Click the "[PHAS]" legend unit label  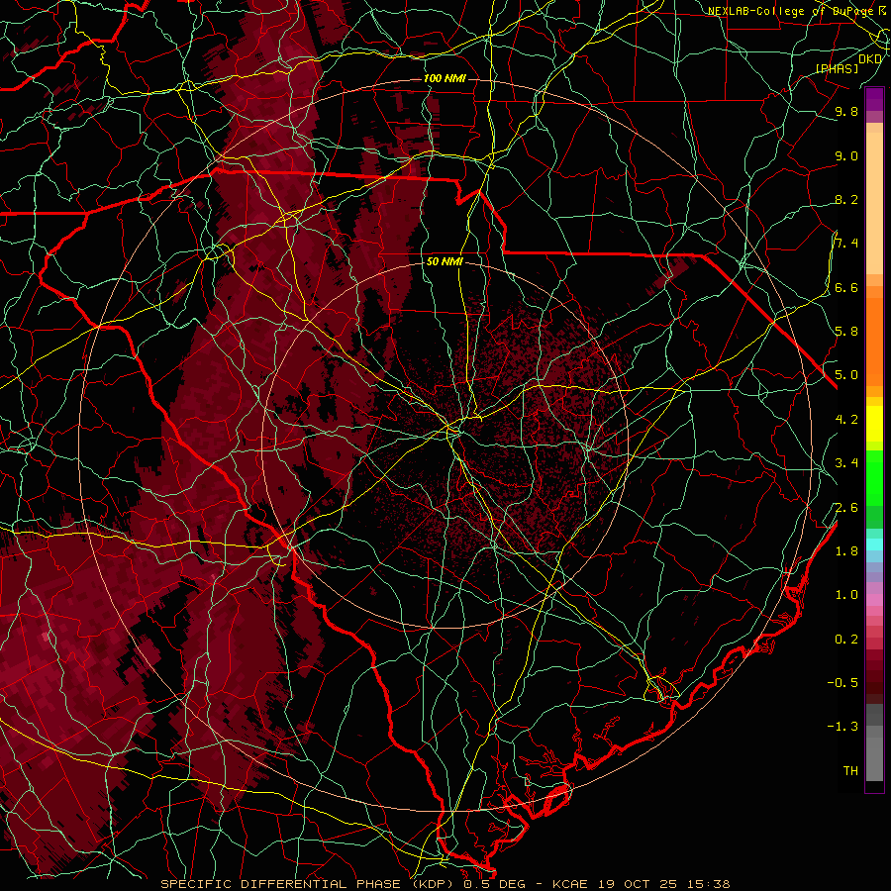(x=837, y=68)
